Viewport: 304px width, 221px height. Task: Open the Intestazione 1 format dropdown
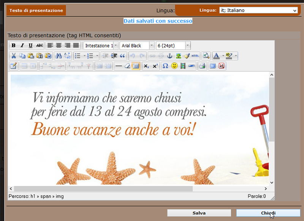click(101, 45)
